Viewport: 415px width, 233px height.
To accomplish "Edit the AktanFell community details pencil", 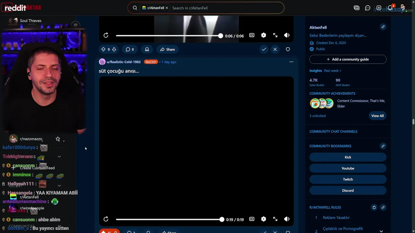I will coord(383,27).
